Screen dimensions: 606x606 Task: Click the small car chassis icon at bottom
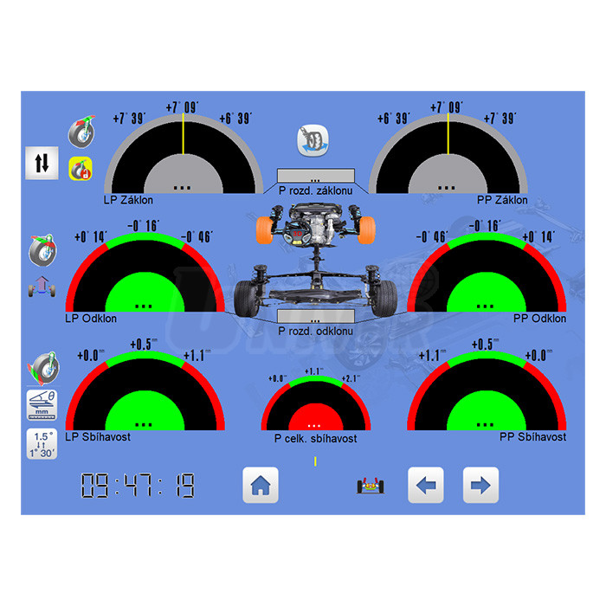(370, 487)
